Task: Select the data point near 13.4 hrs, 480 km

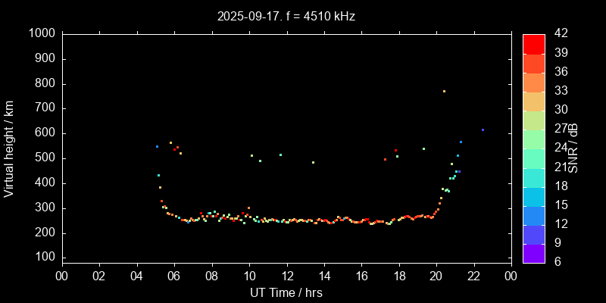Action: (313, 162)
